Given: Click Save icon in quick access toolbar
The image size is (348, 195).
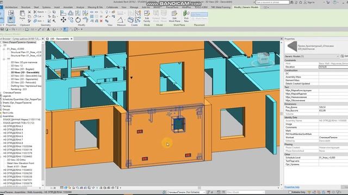Looking at the screenshot, I should click(2, 29).
